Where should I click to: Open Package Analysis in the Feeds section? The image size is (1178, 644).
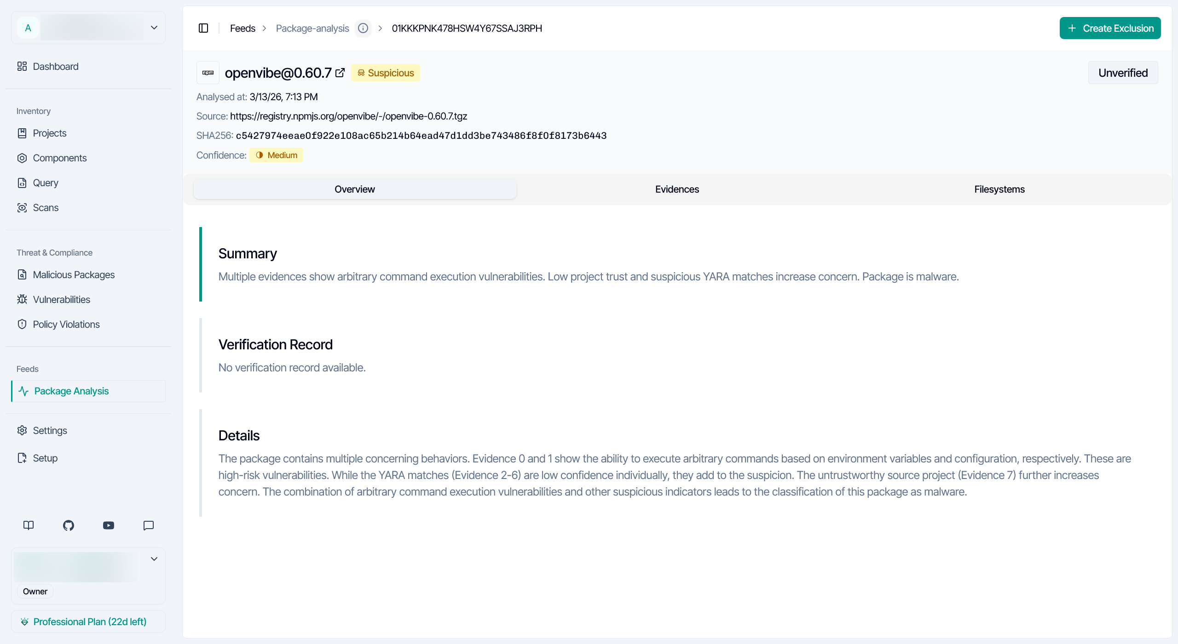(71, 391)
